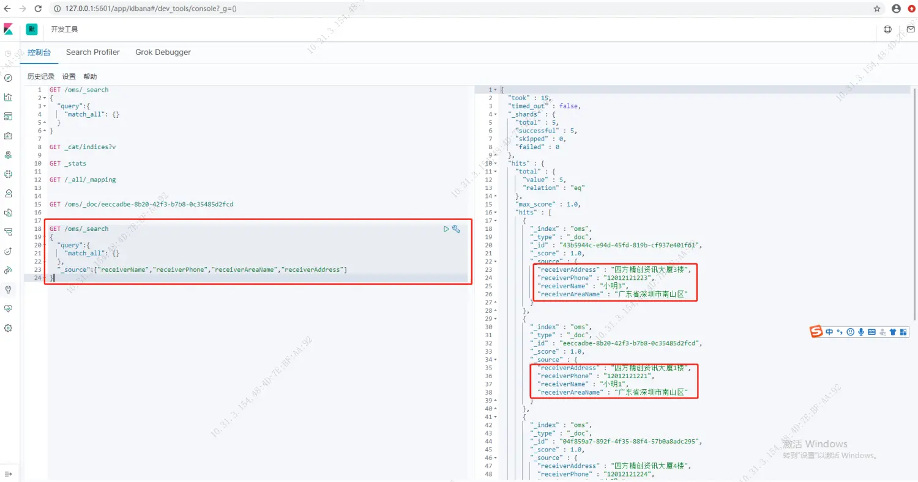Open Stack Monitoring heartbeat sidebar icon
This screenshot has height=482, width=918.
9,309
